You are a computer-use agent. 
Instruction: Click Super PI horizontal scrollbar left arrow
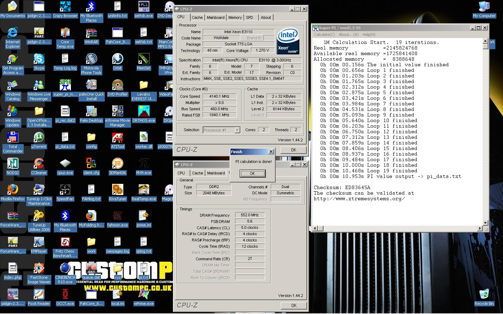coord(315,229)
